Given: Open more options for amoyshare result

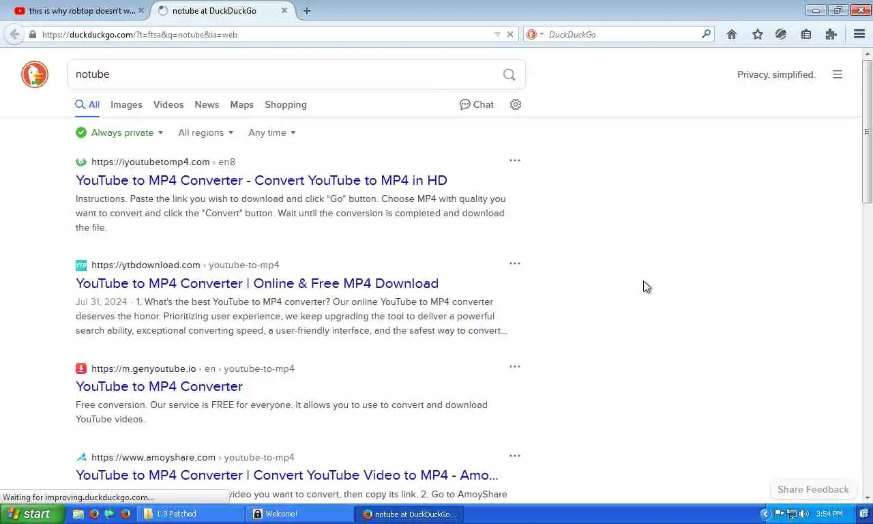Looking at the screenshot, I should coord(515,455).
